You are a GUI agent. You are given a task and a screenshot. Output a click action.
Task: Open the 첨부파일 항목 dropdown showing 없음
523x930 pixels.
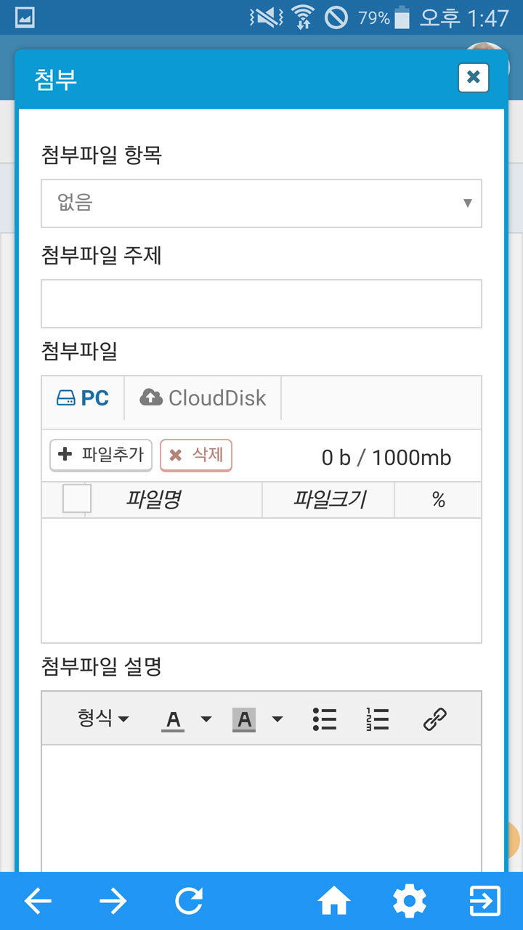261,203
